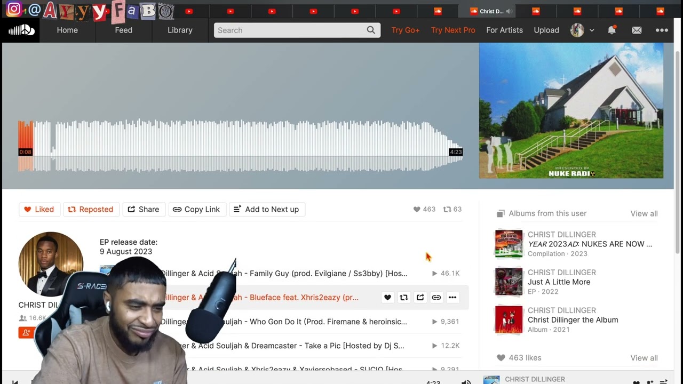Open the 'Just A Little More' title link

tap(559, 282)
